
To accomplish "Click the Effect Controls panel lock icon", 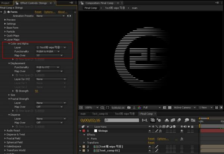I will pyautogui.click(x=17, y=3).
